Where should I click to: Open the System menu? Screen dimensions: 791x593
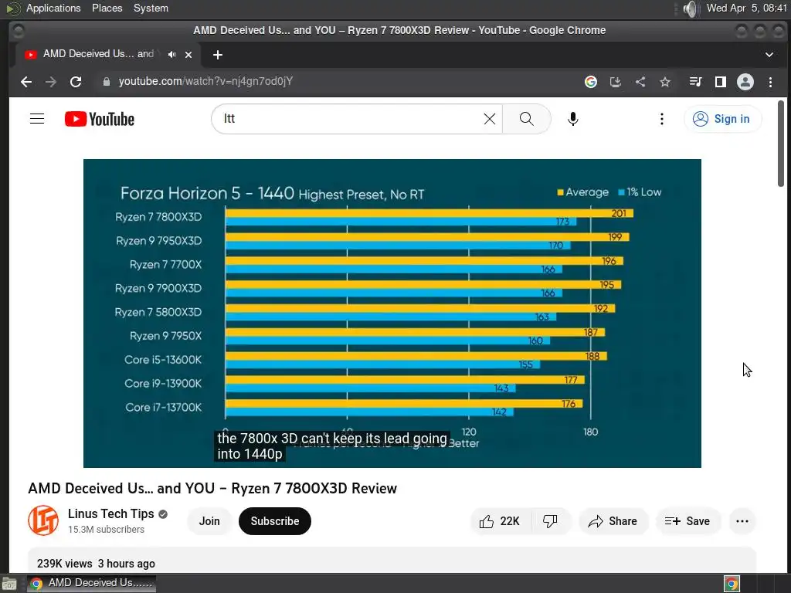tap(151, 8)
